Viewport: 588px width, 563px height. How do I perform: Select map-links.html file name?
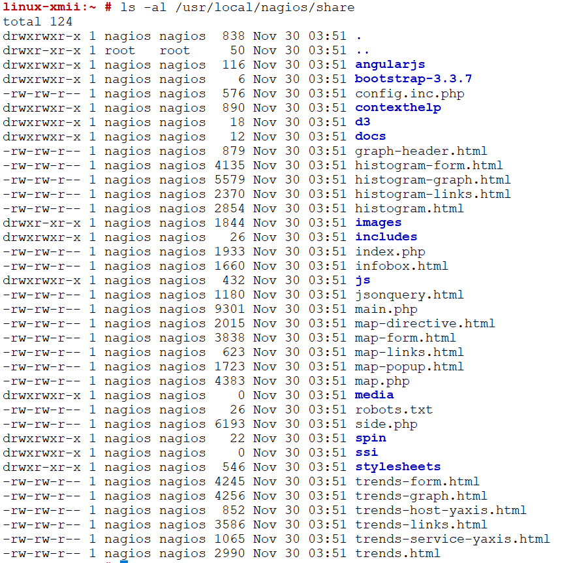409,353
